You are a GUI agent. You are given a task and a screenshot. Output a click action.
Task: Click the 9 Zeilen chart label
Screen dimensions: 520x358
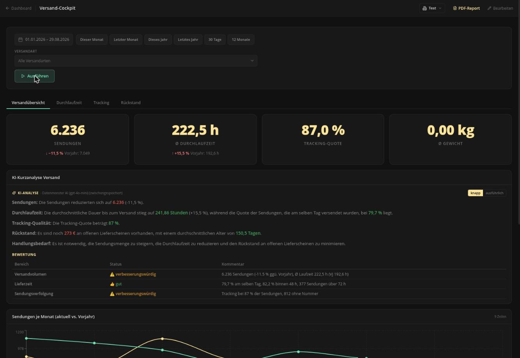[500, 317]
